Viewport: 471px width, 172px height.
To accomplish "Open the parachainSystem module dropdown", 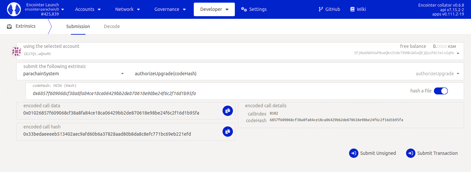I will (122, 74).
